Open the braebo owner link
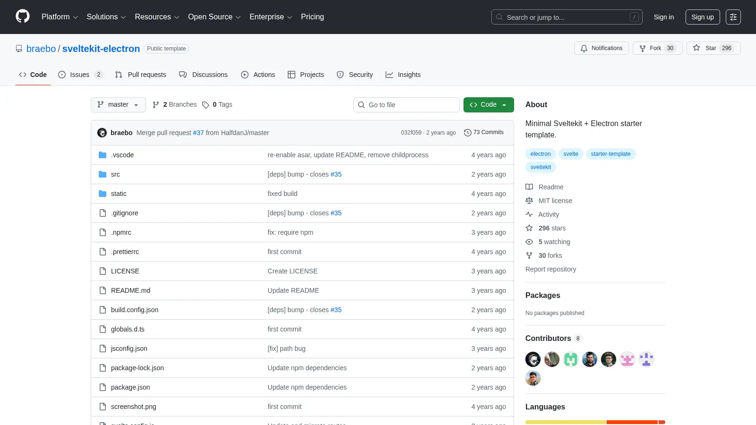The width and height of the screenshot is (756, 425). (41, 49)
